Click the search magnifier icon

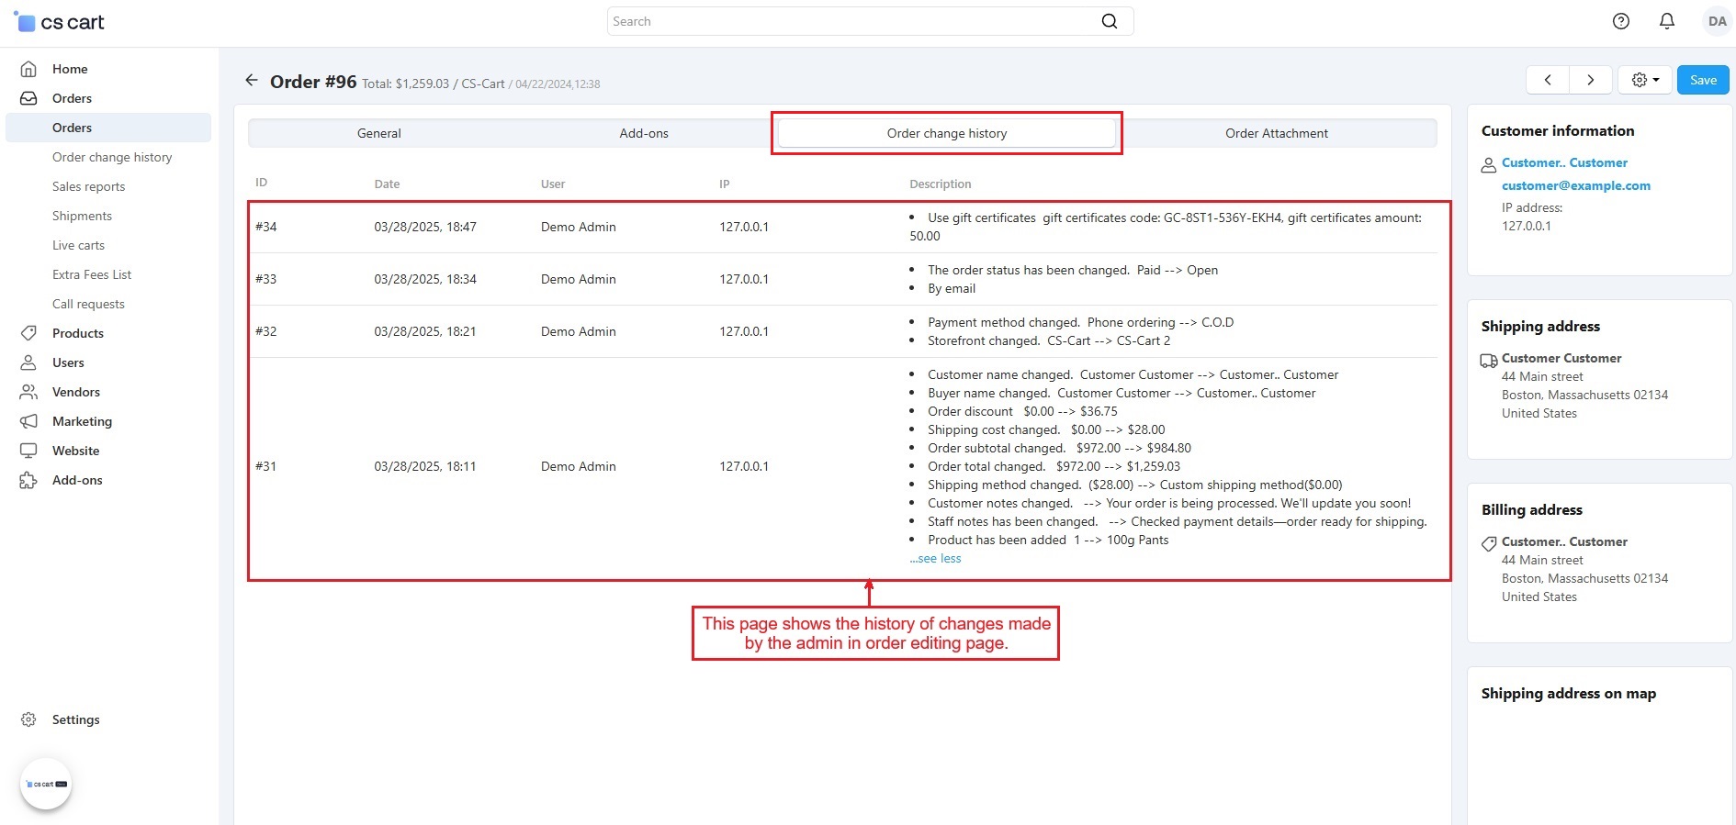[x=1110, y=21]
